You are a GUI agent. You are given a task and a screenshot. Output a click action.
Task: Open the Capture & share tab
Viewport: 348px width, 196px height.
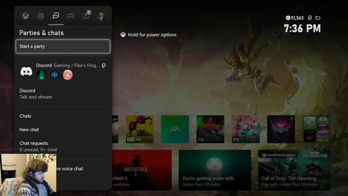coord(86,16)
